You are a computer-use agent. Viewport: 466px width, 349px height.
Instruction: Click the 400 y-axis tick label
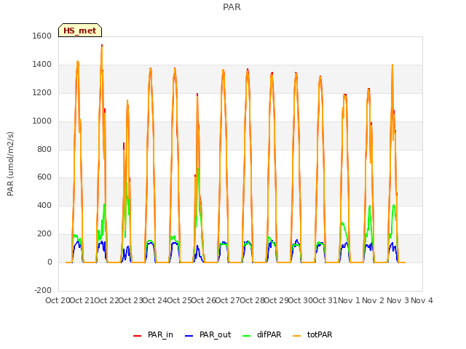pyautogui.click(x=44, y=205)
